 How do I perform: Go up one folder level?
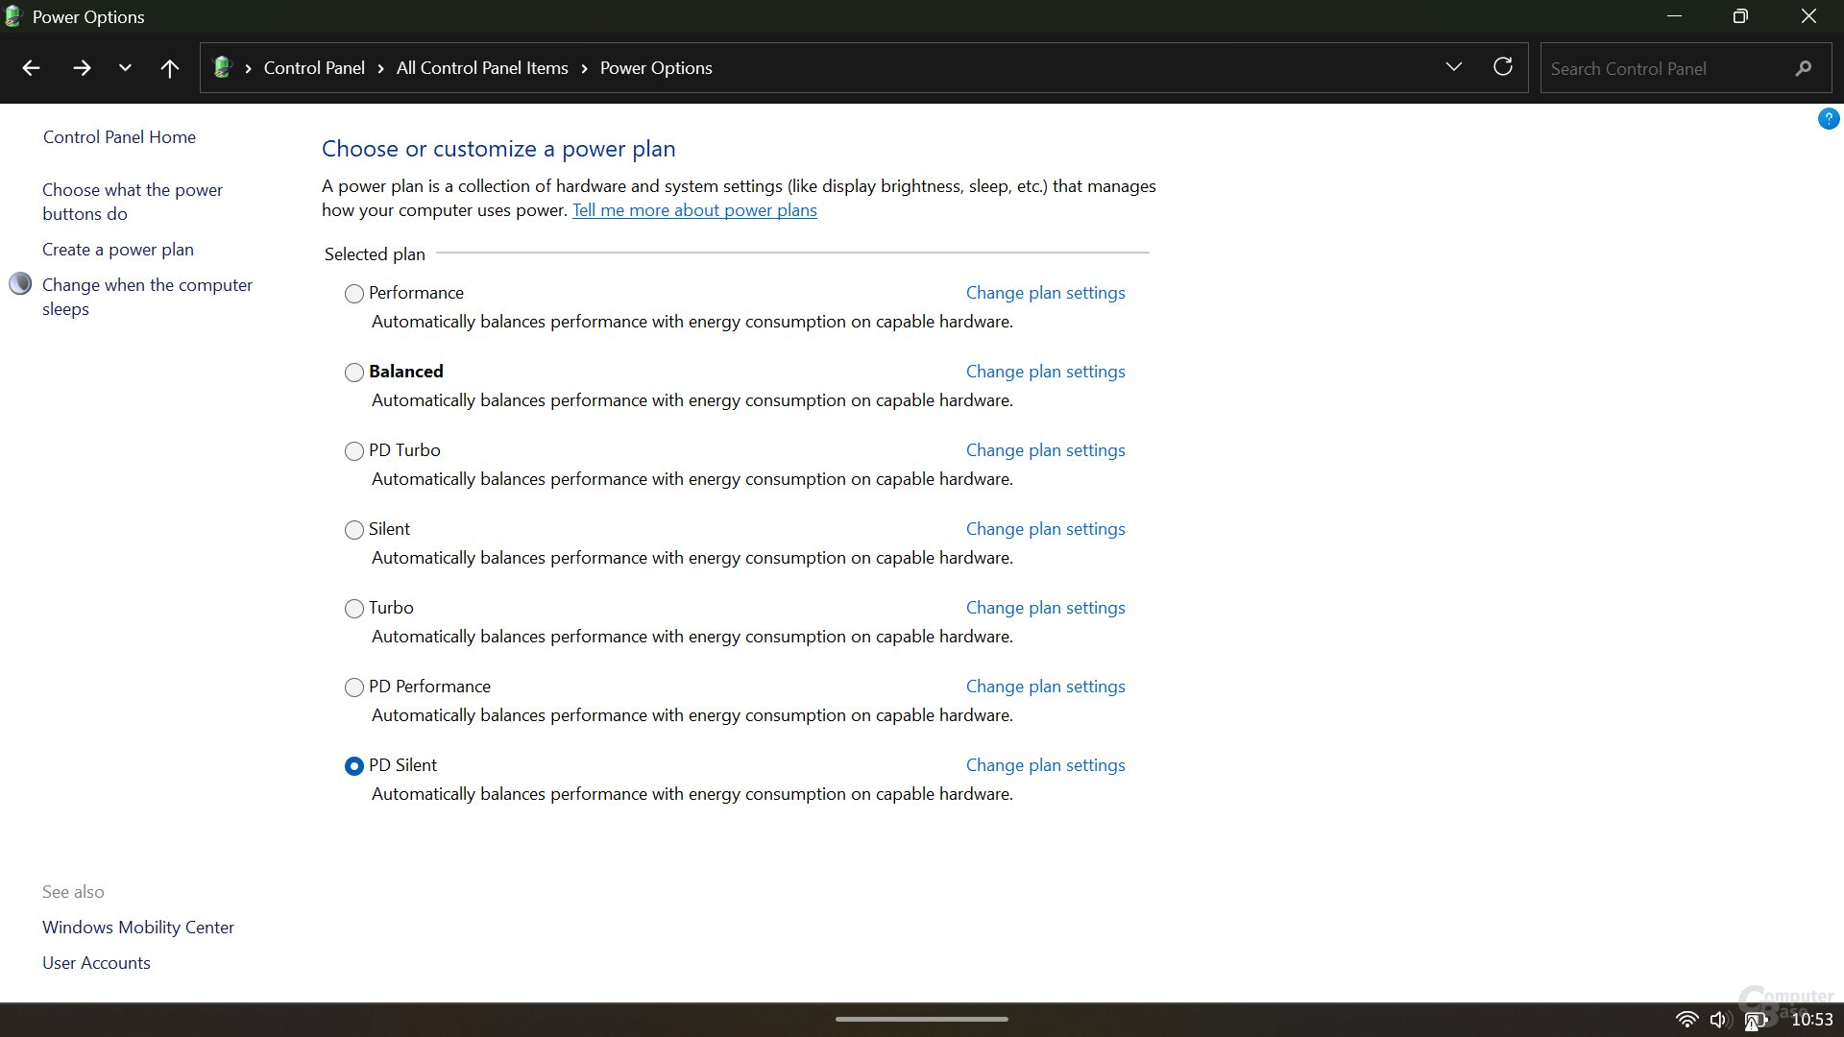point(169,68)
